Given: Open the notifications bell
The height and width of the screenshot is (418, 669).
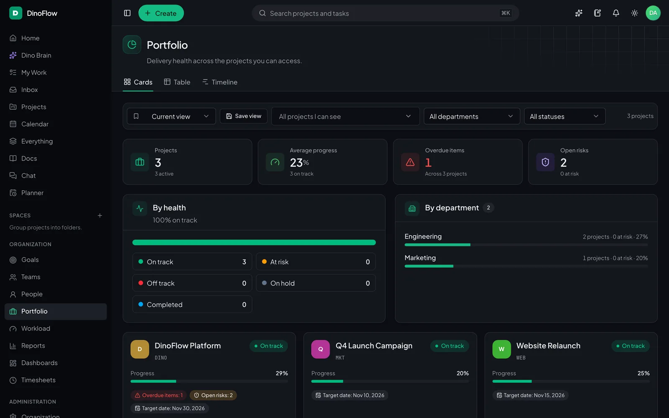Looking at the screenshot, I should click(616, 13).
